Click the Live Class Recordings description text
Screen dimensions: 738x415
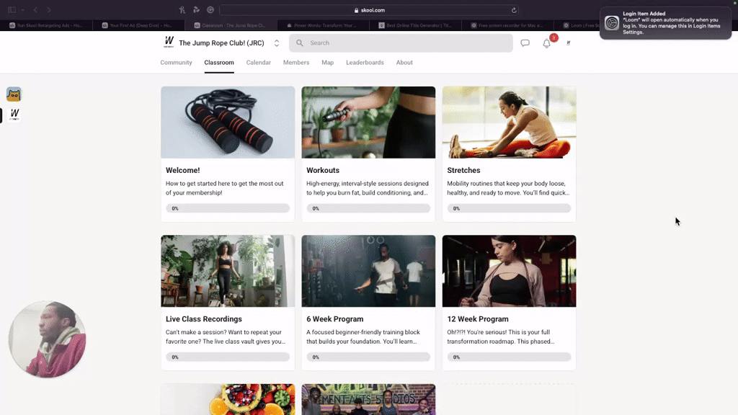click(226, 337)
